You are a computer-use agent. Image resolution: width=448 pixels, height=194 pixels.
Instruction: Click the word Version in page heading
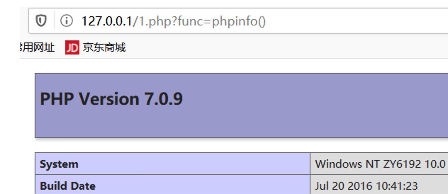(109, 99)
